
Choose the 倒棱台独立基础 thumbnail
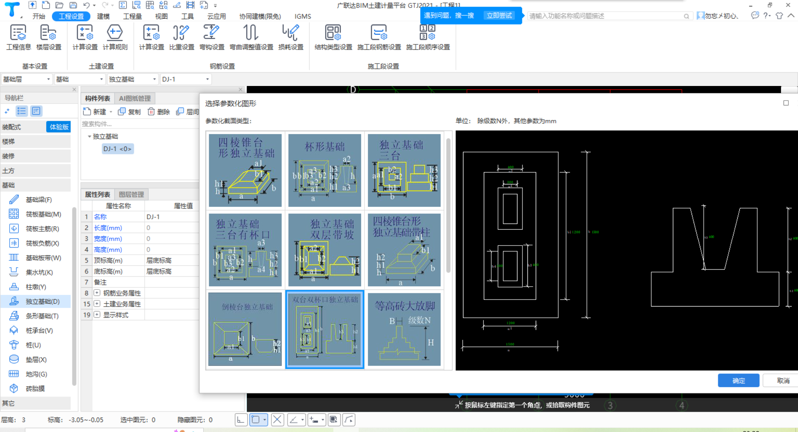tap(245, 329)
